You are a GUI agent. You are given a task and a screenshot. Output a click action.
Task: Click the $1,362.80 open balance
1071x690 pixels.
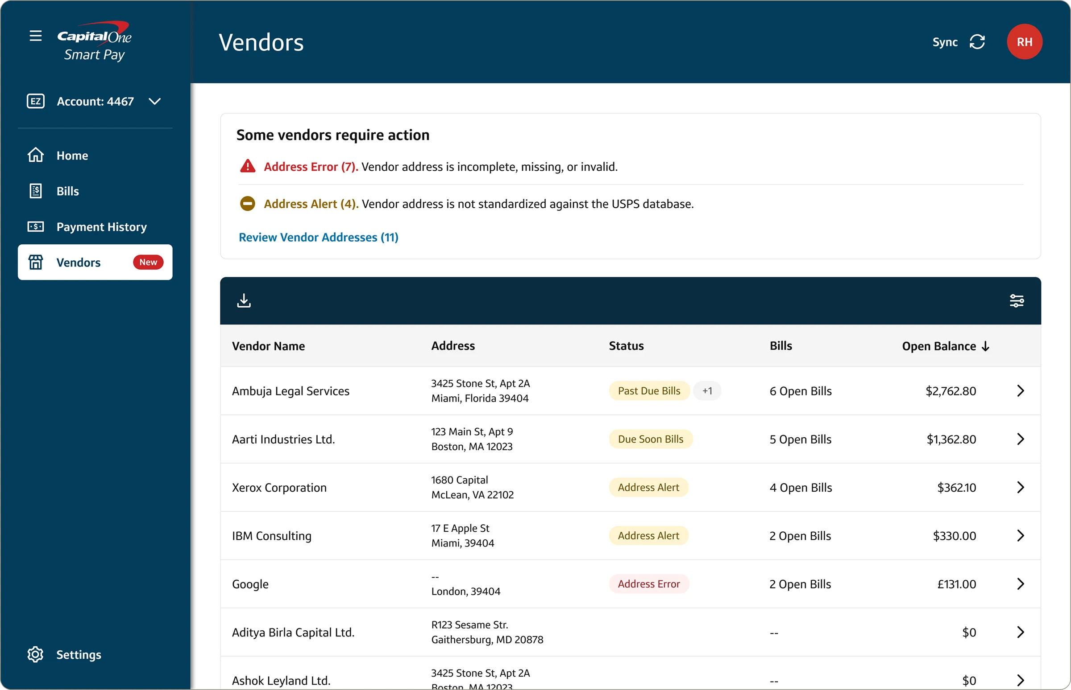point(951,439)
